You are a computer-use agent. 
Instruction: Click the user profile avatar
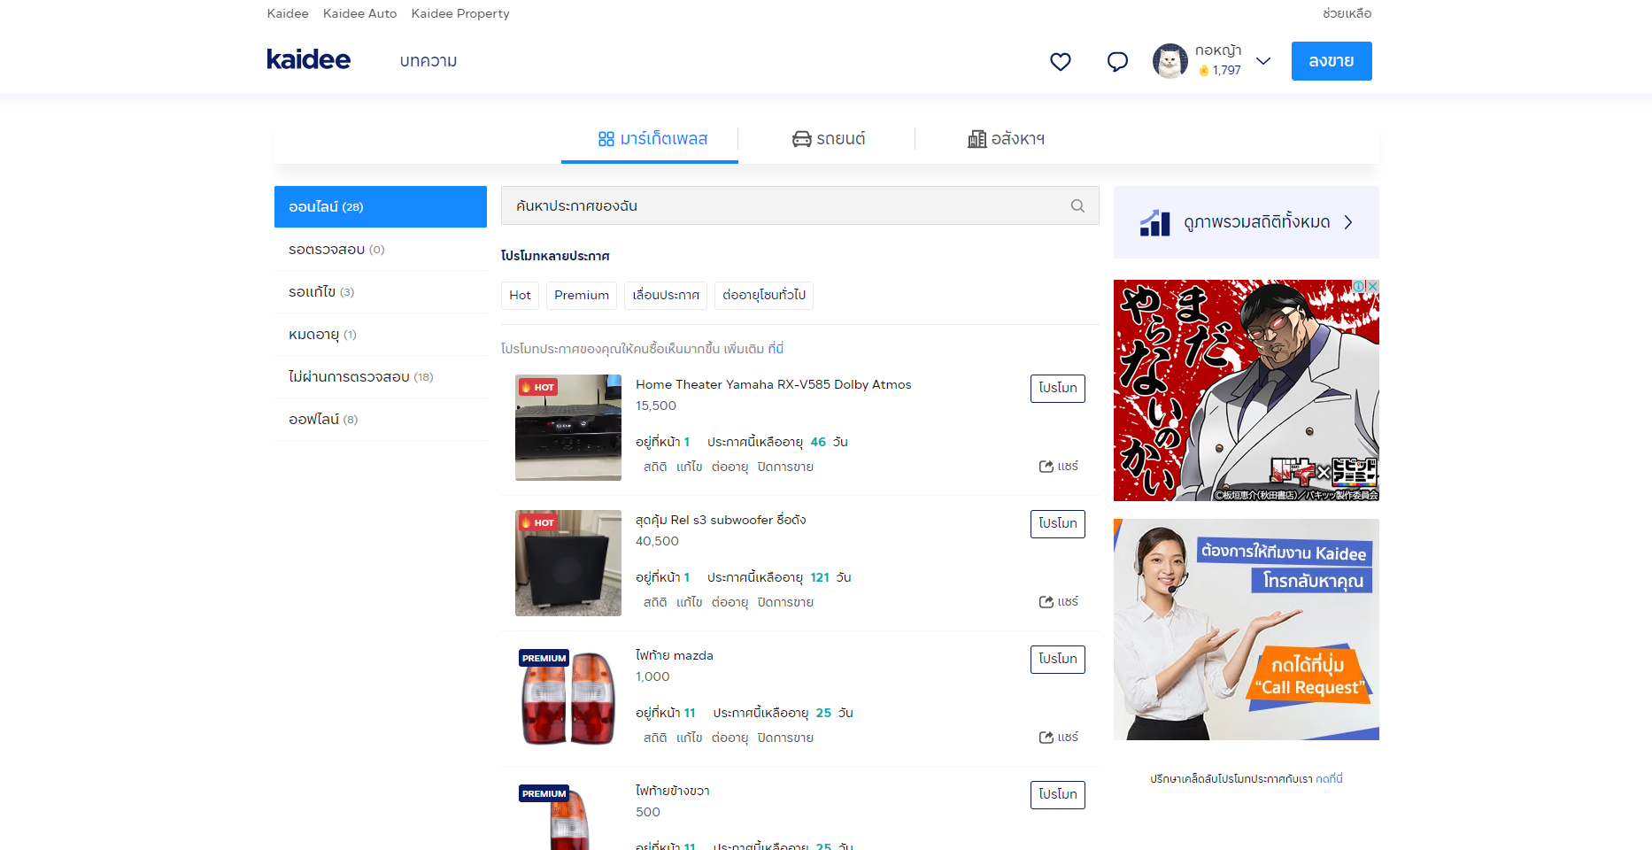(1170, 61)
